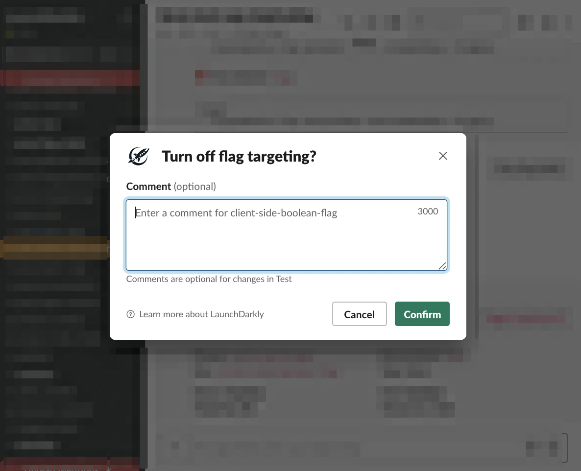Click the Cancel button

click(359, 314)
